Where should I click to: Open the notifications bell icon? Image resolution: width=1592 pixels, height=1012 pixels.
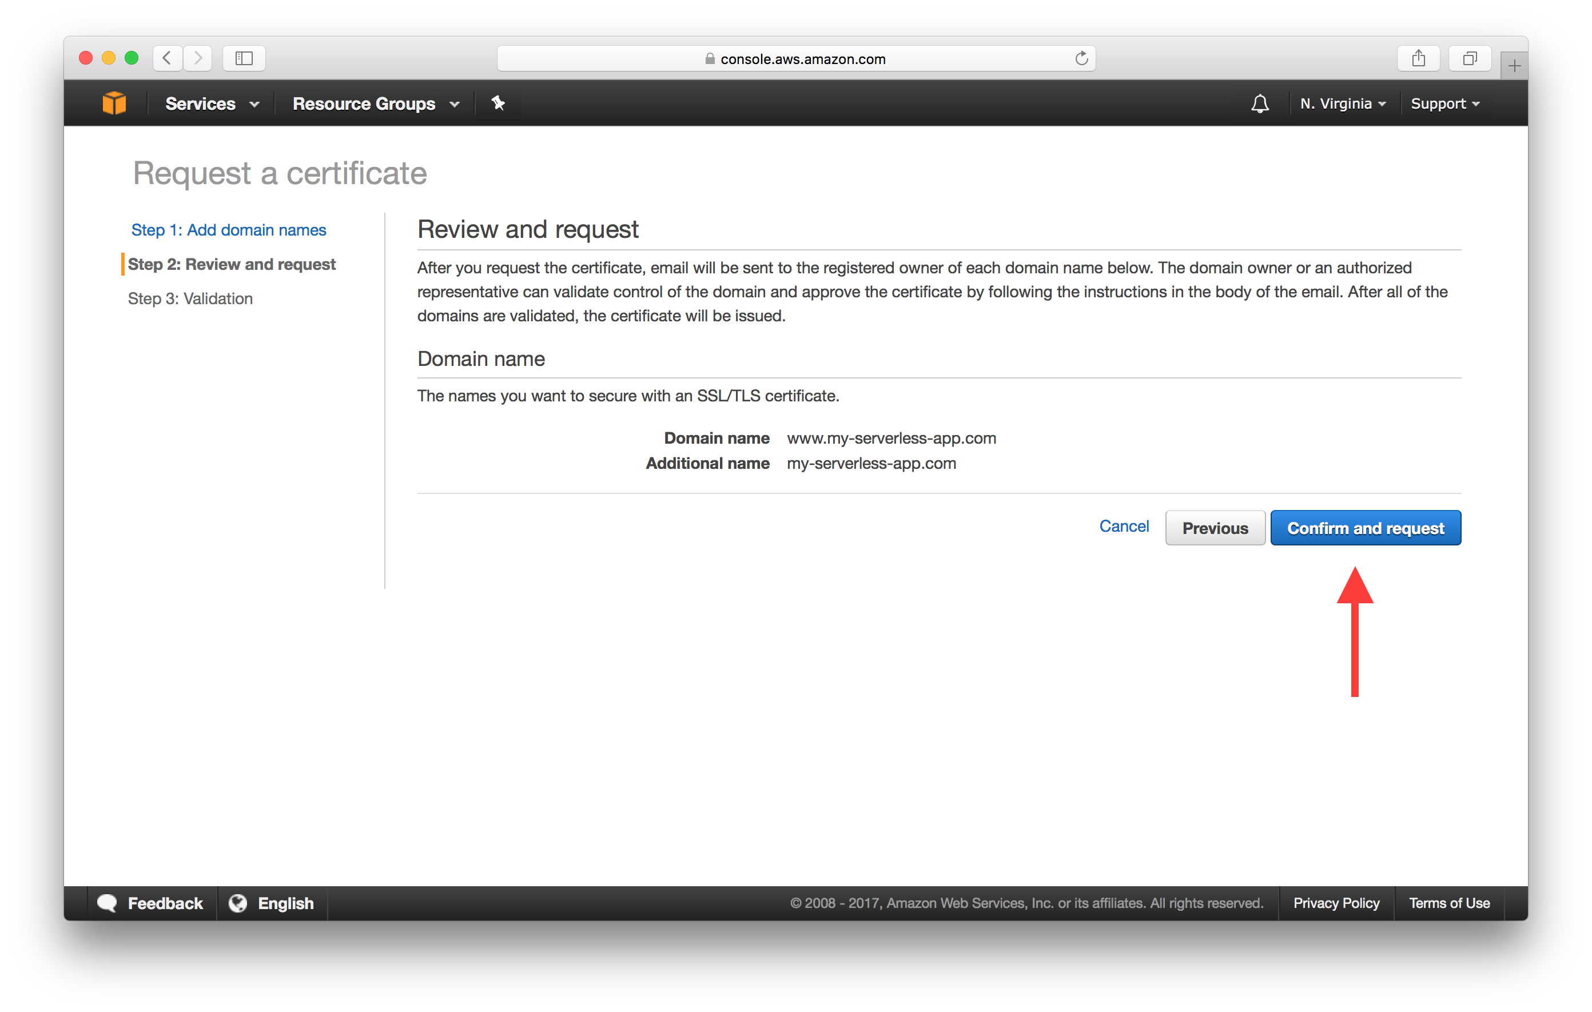(x=1259, y=104)
